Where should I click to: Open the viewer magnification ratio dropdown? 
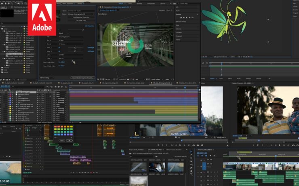click(109, 79)
